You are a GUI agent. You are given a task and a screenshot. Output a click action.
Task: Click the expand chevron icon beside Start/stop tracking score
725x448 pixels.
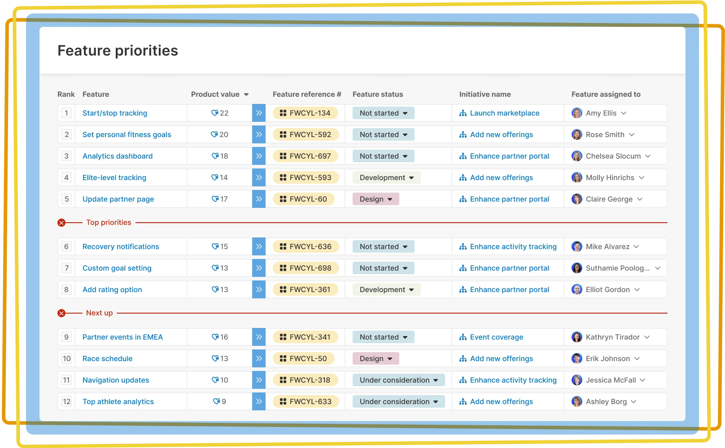(259, 113)
